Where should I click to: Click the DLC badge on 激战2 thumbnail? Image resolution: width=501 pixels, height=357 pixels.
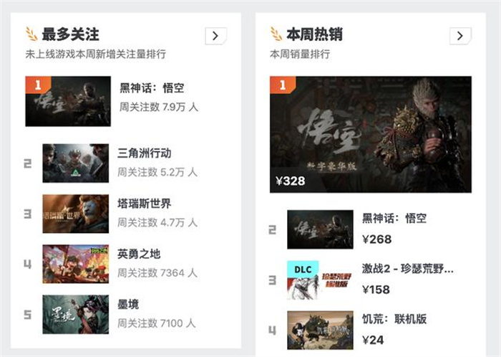[303, 270]
